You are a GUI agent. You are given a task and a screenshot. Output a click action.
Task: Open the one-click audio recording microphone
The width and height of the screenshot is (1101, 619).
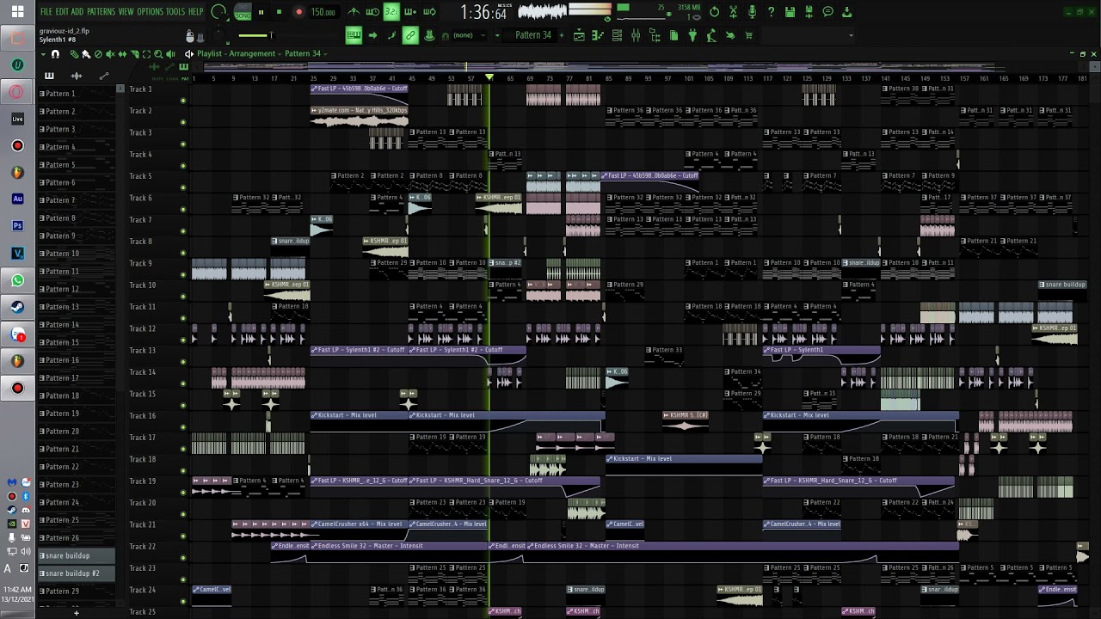coord(752,12)
